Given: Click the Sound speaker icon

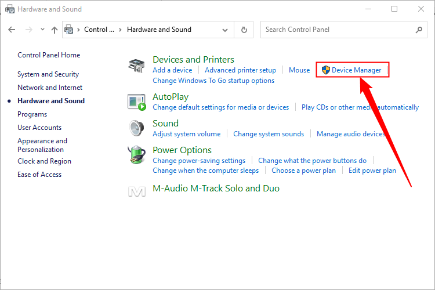Looking at the screenshot, I should click(136, 128).
